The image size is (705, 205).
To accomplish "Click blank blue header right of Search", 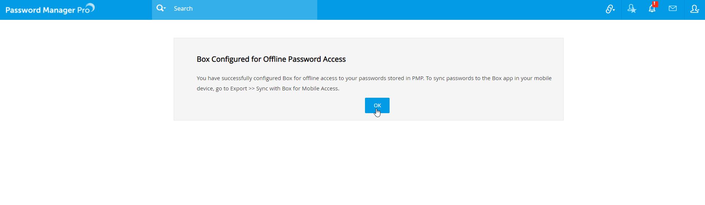I will [441, 10].
